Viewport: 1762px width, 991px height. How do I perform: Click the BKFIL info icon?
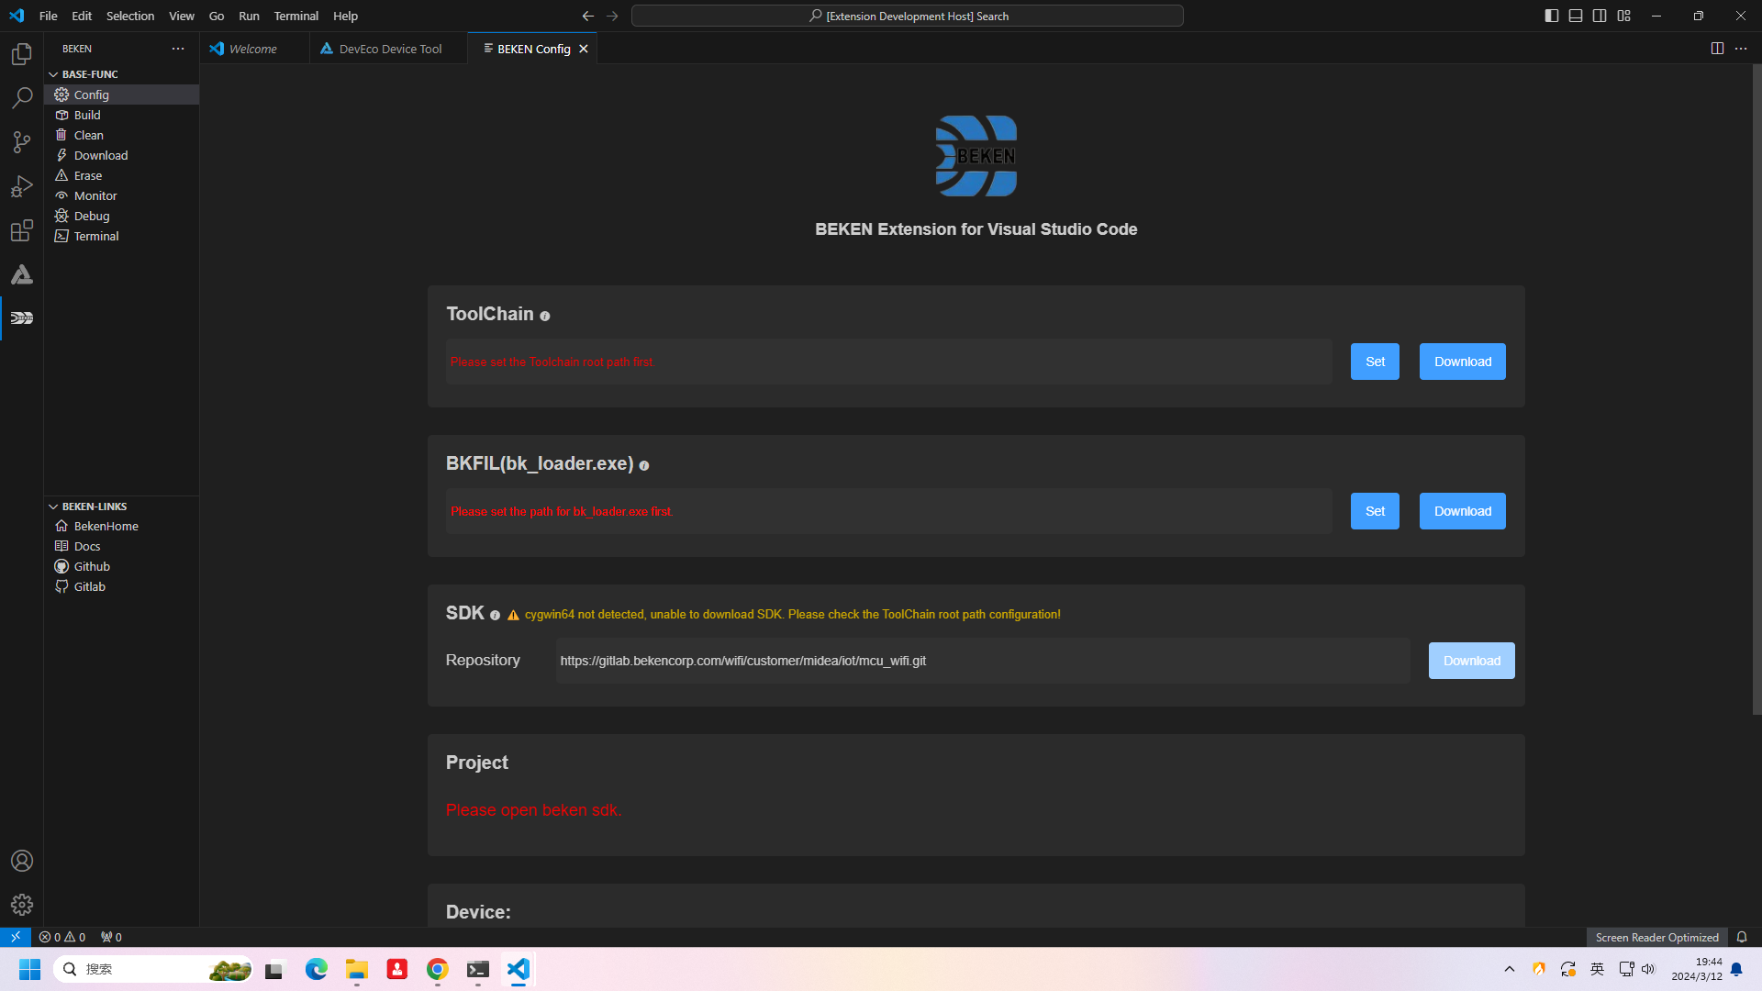[x=644, y=465]
